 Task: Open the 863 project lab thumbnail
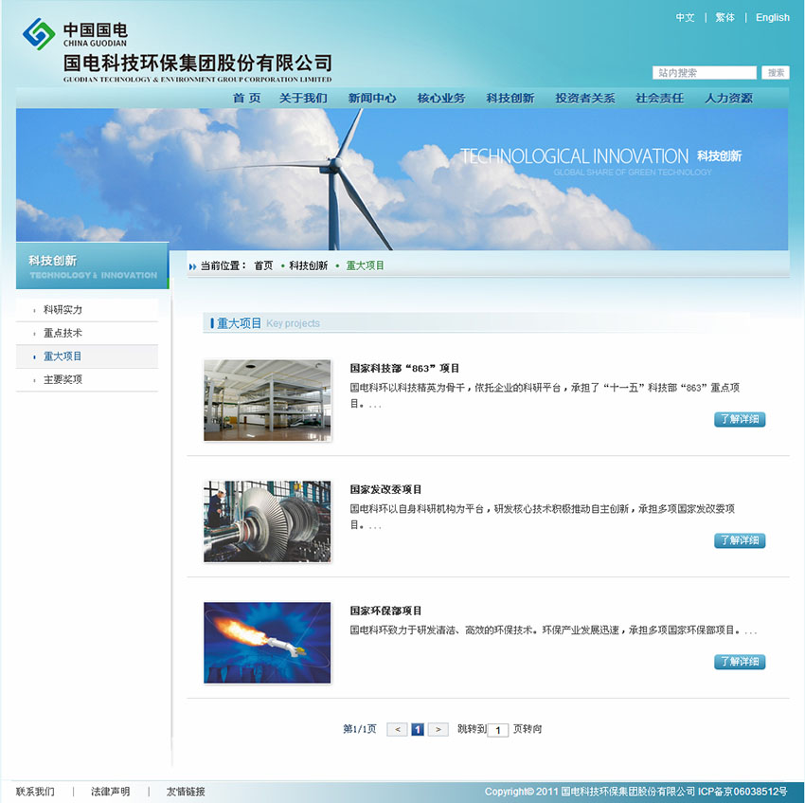tap(267, 400)
